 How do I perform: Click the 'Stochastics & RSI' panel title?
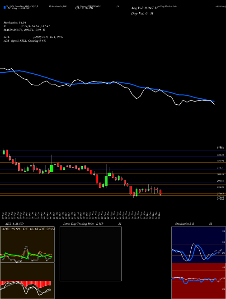point(193,224)
